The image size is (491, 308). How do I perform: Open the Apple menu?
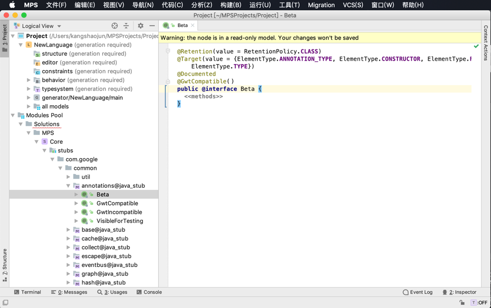11,5
